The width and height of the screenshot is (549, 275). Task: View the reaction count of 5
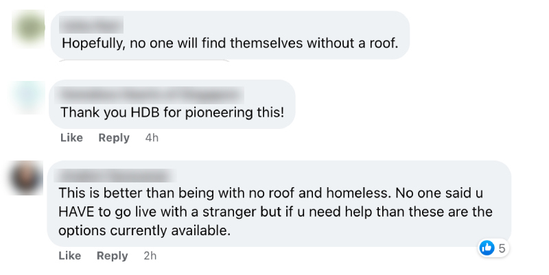click(x=502, y=248)
